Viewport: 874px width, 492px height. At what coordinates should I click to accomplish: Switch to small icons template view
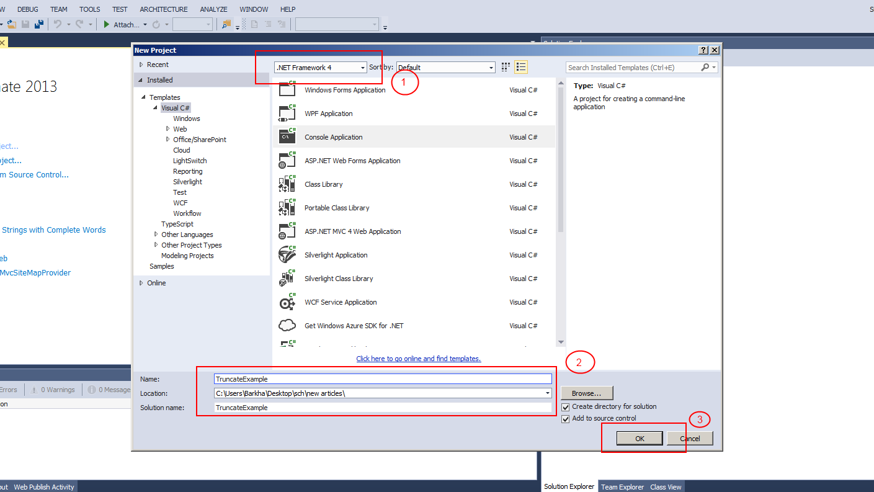pyautogui.click(x=506, y=67)
